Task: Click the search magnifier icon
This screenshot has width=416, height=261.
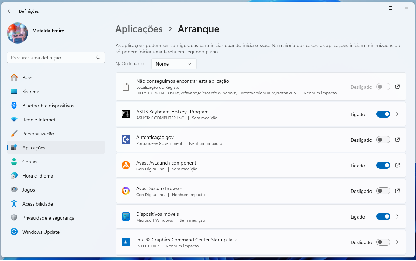Action: [98, 58]
